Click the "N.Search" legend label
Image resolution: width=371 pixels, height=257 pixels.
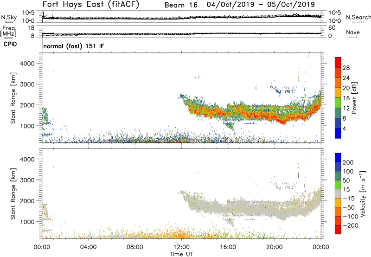coord(358,17)
